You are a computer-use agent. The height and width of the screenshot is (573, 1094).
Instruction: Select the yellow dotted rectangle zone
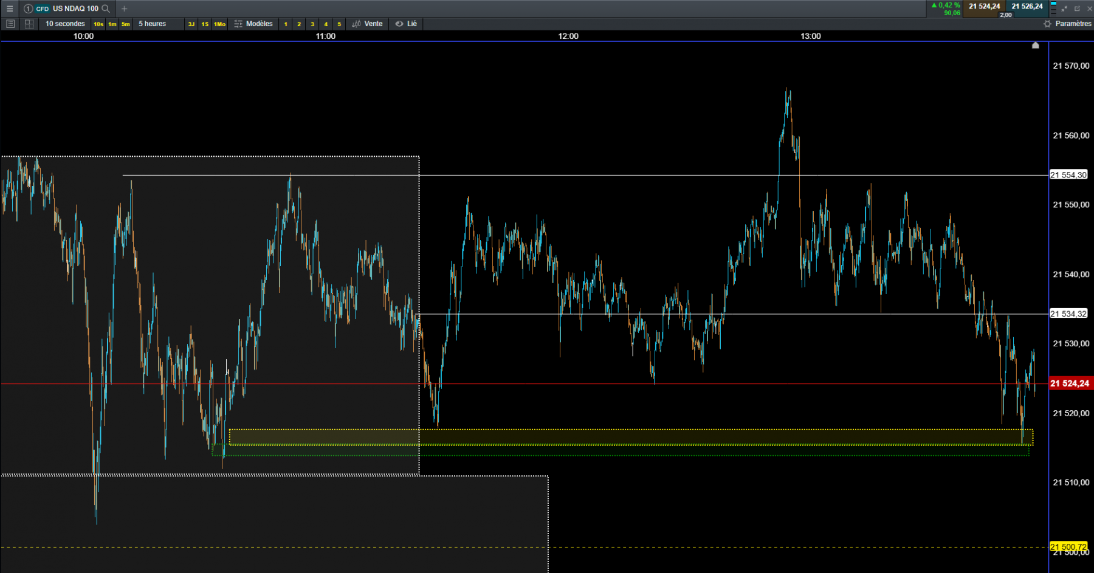click(631, 437)
